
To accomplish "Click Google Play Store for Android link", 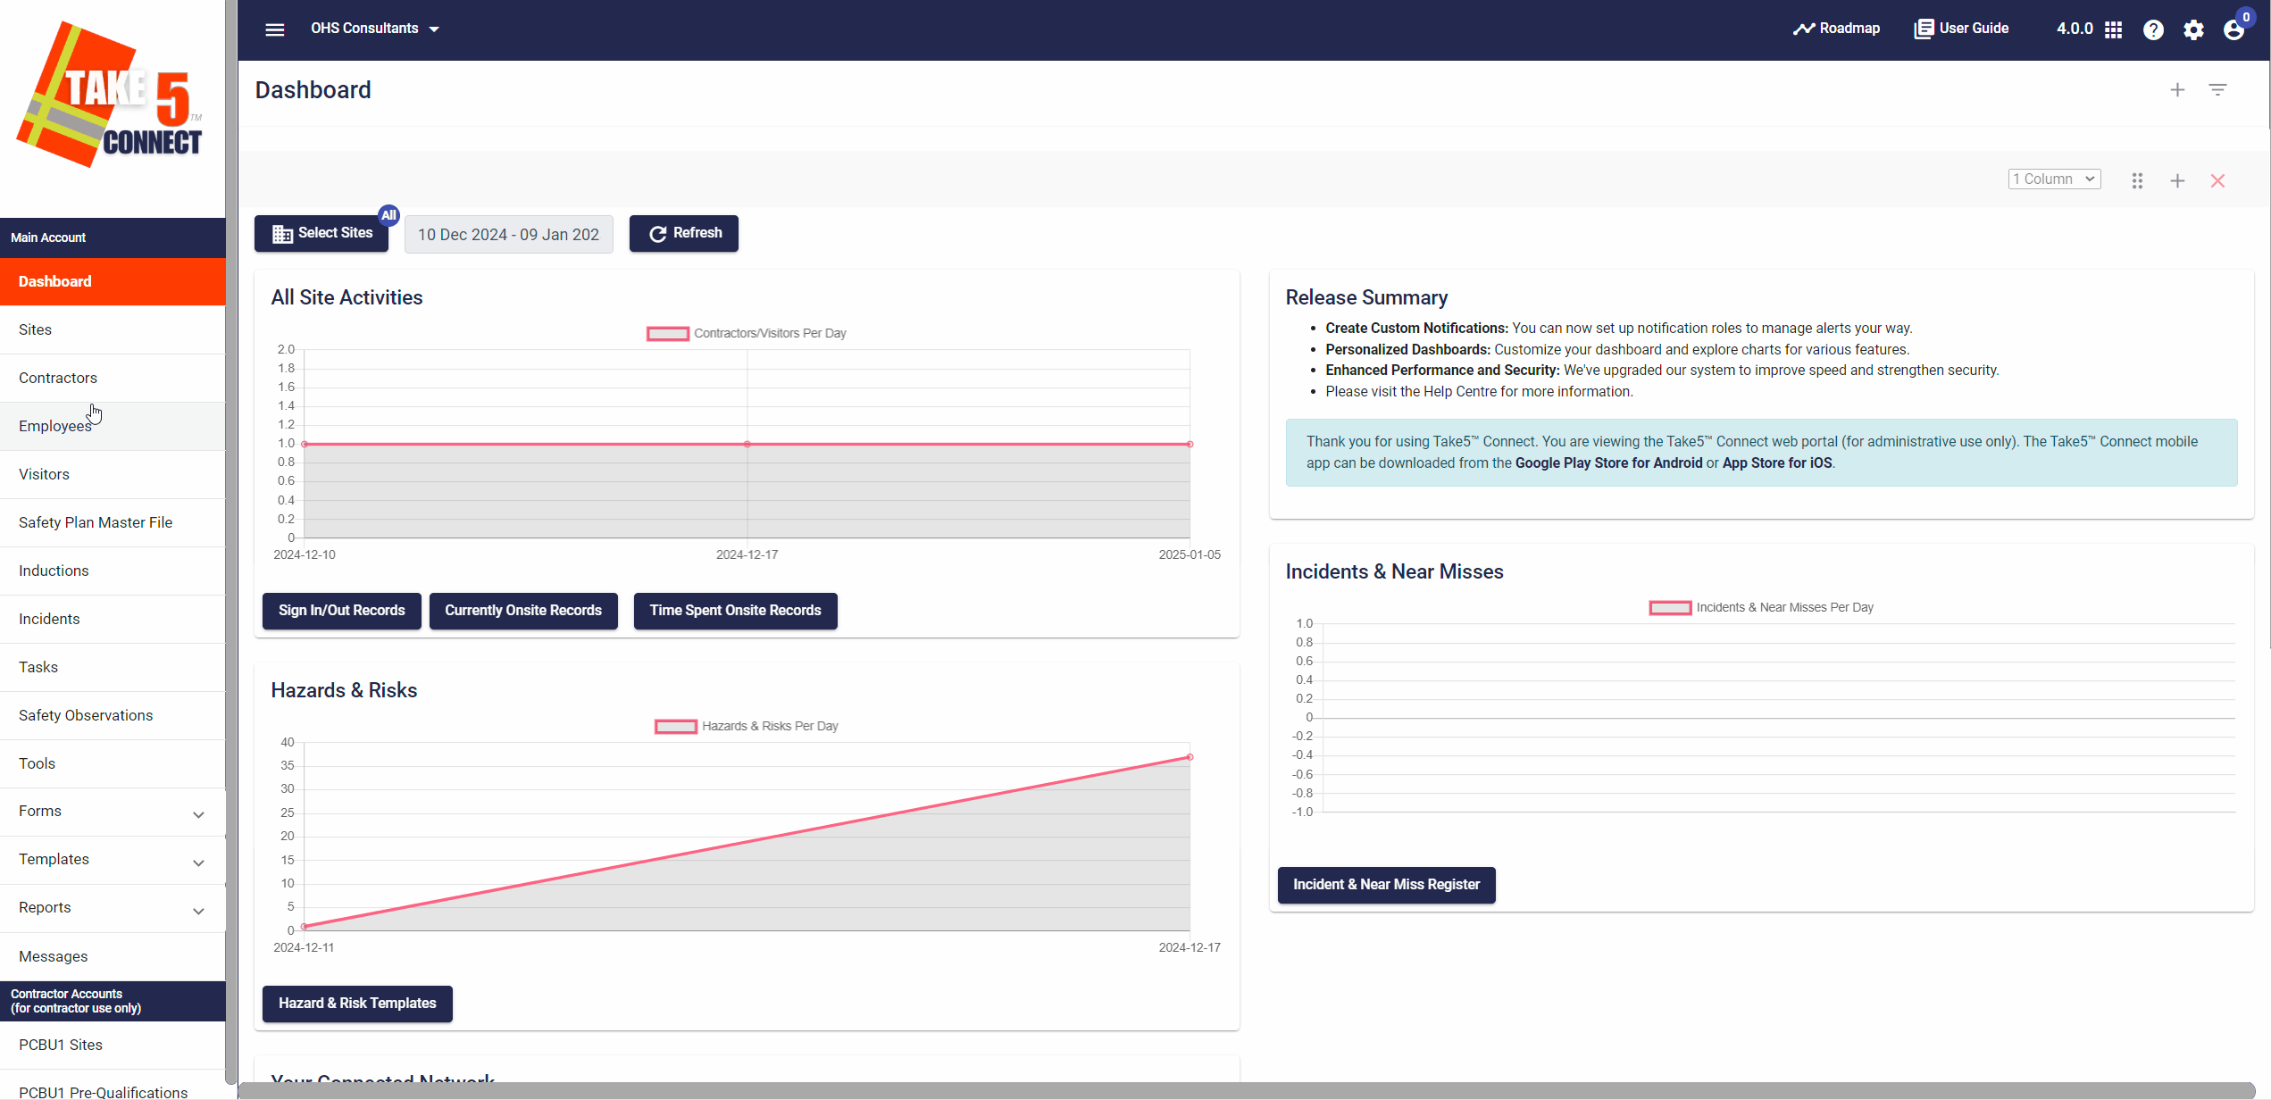I will tap(1609, 462).
